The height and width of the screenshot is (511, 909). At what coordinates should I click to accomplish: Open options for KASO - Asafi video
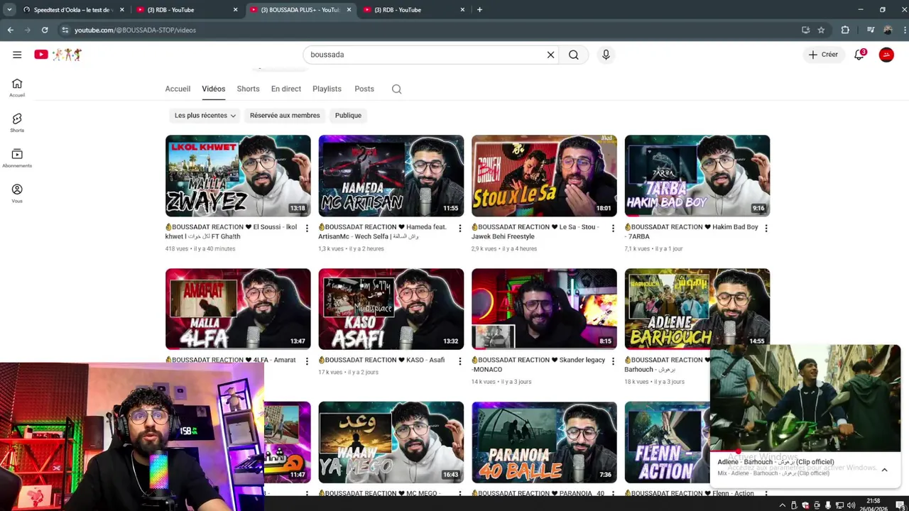459,361
